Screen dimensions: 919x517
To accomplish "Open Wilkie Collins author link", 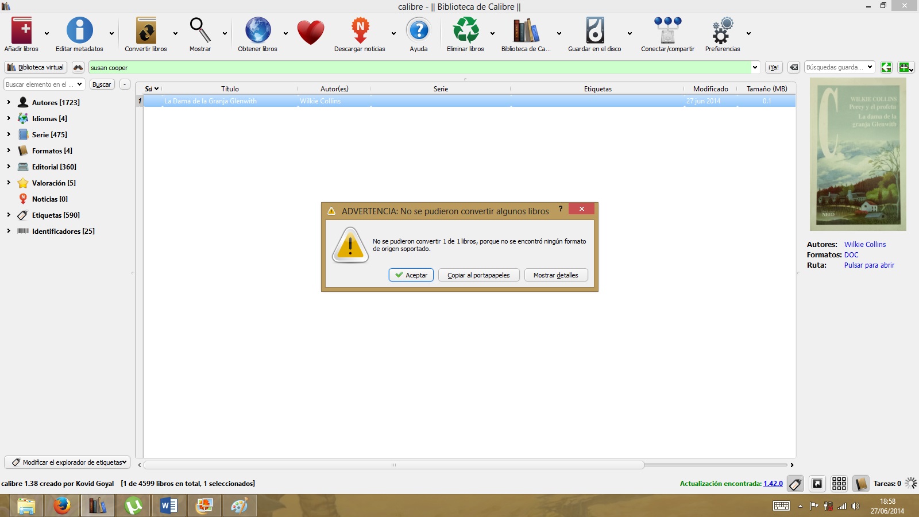I will coord(865,244).
